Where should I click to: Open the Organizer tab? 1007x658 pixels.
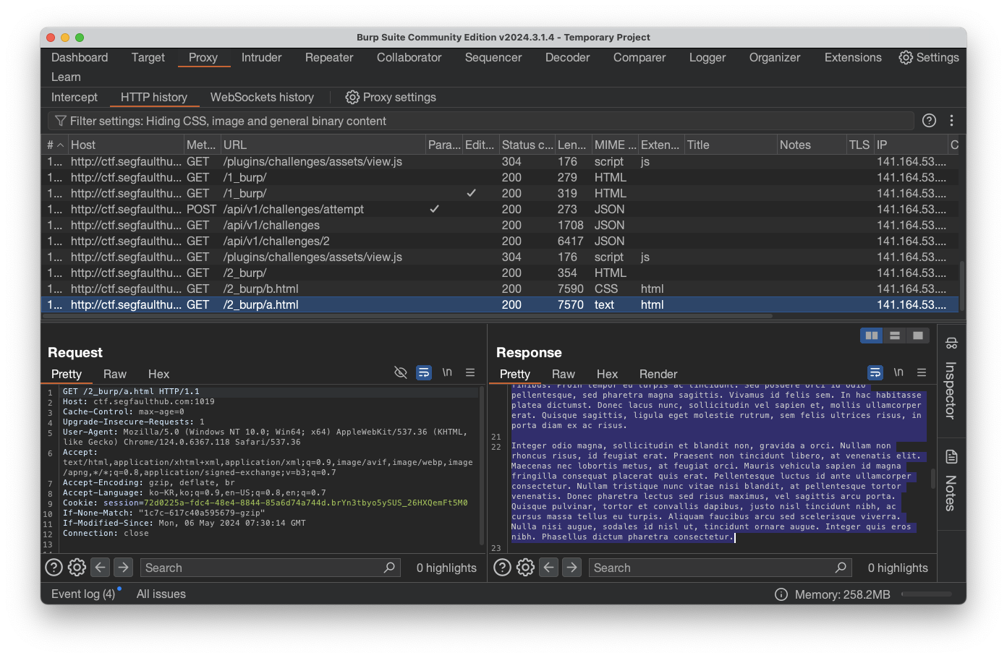point(775,57)
